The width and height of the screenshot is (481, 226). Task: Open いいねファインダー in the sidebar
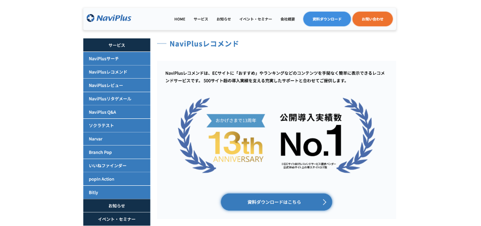tap(117, 166)
